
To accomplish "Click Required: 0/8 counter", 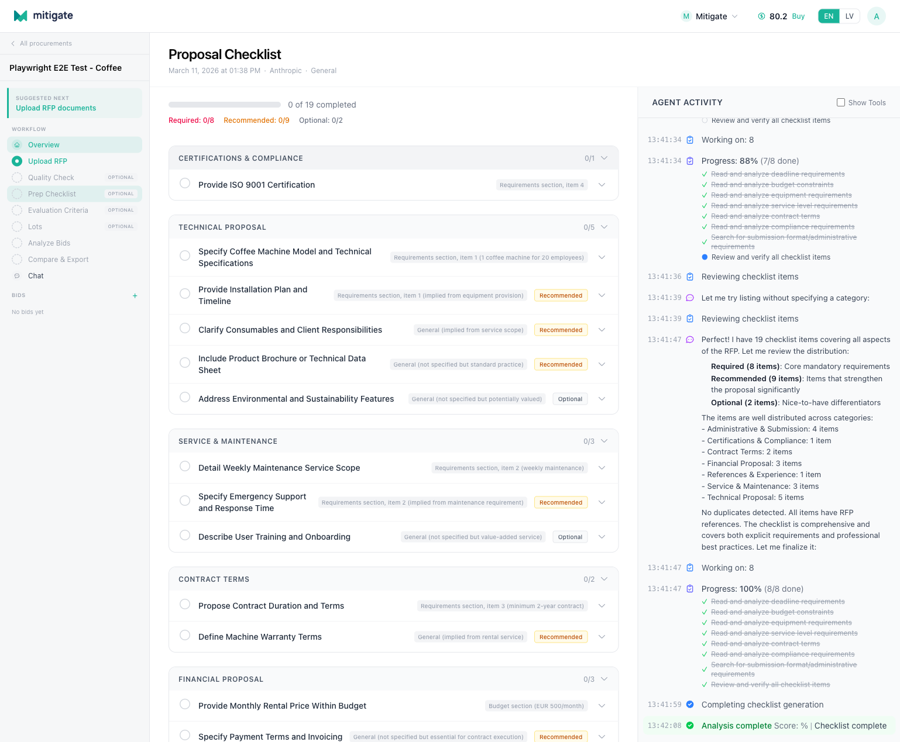I will [x=191, y=120].
